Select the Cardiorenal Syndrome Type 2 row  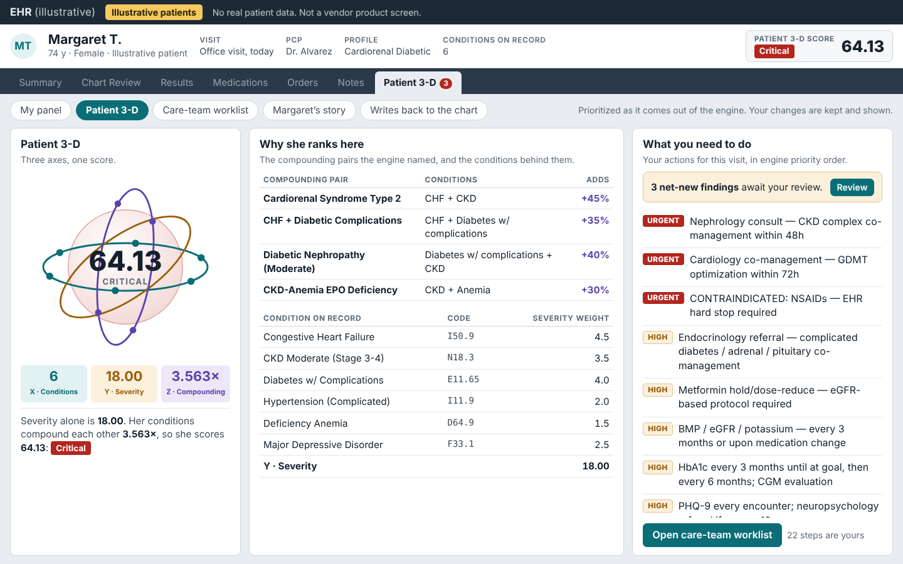[436, 199]
